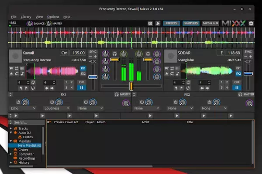Screen dimensions: 262x174
Task: Open FX1 third effect None dropdown
Action: [90, 108]
